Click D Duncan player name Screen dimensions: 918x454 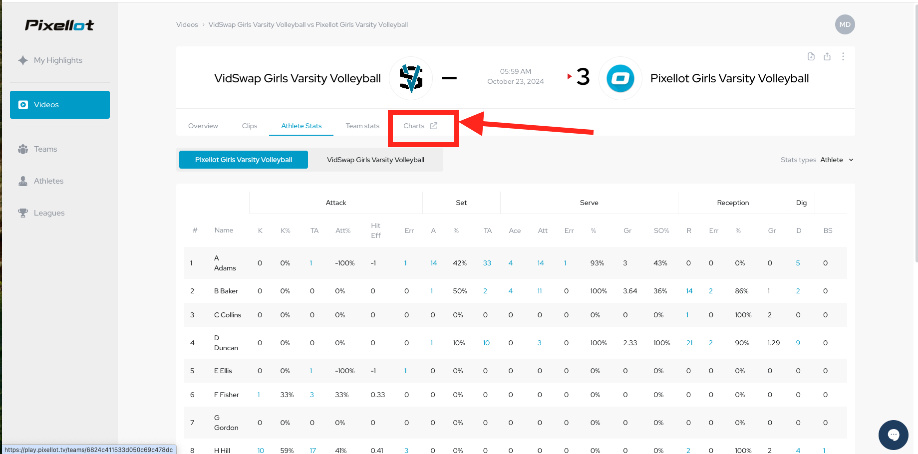[226, 343]
